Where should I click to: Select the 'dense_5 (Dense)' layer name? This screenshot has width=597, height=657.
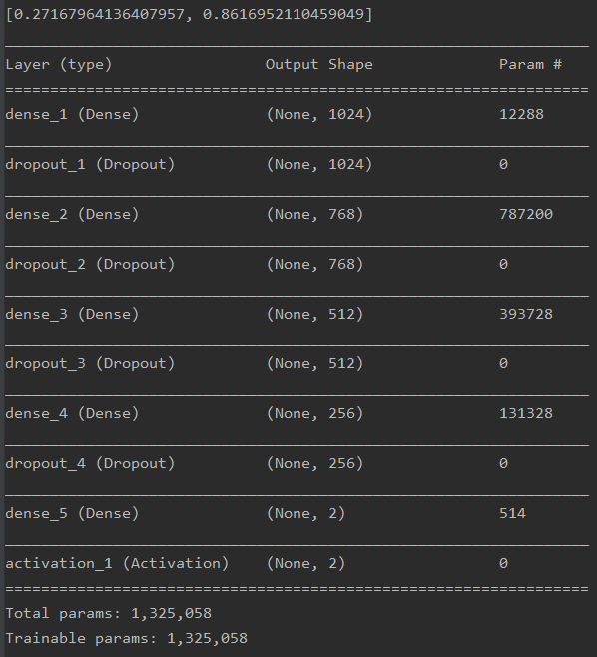point(72,513)
